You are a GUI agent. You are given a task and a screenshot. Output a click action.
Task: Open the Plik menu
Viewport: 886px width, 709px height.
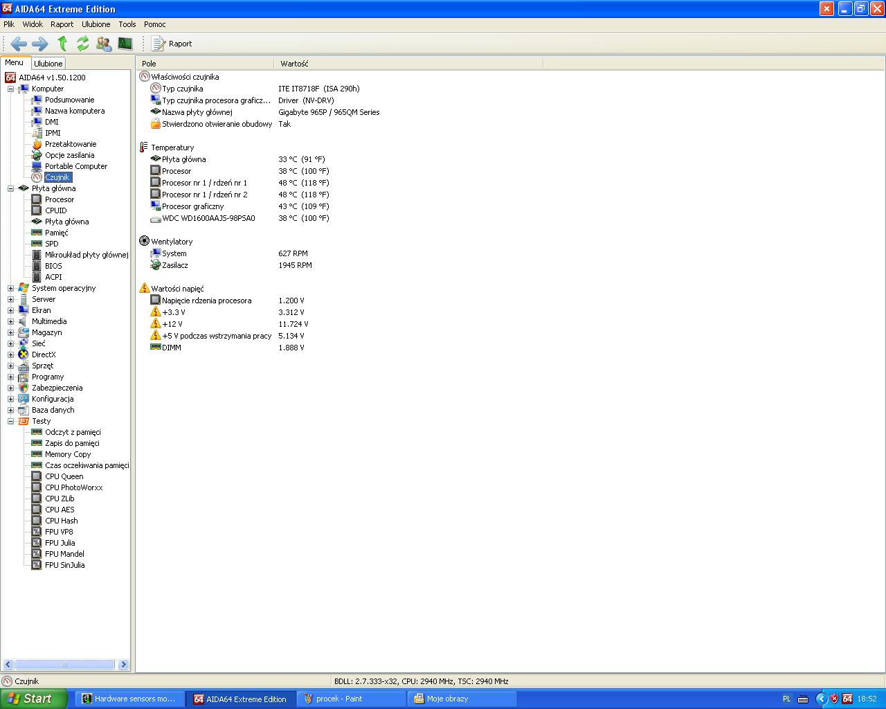(x=9, y=24)
